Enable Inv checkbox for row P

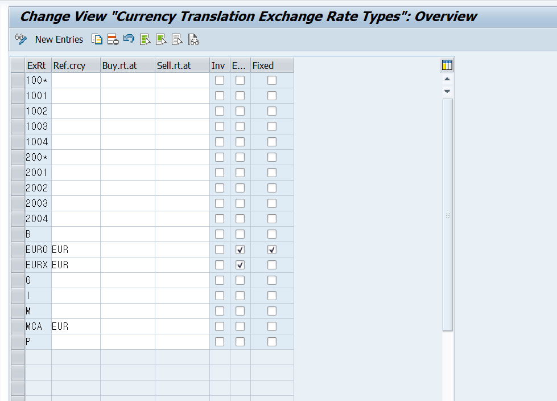pos(220,342)
